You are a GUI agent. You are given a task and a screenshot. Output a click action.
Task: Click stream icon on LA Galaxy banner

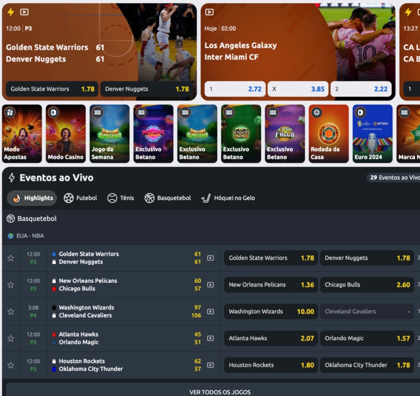tap(210, 12)
